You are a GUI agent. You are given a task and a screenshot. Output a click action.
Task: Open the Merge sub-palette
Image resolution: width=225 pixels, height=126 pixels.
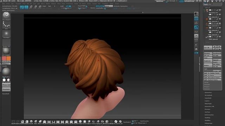click(x=206, y=82)
